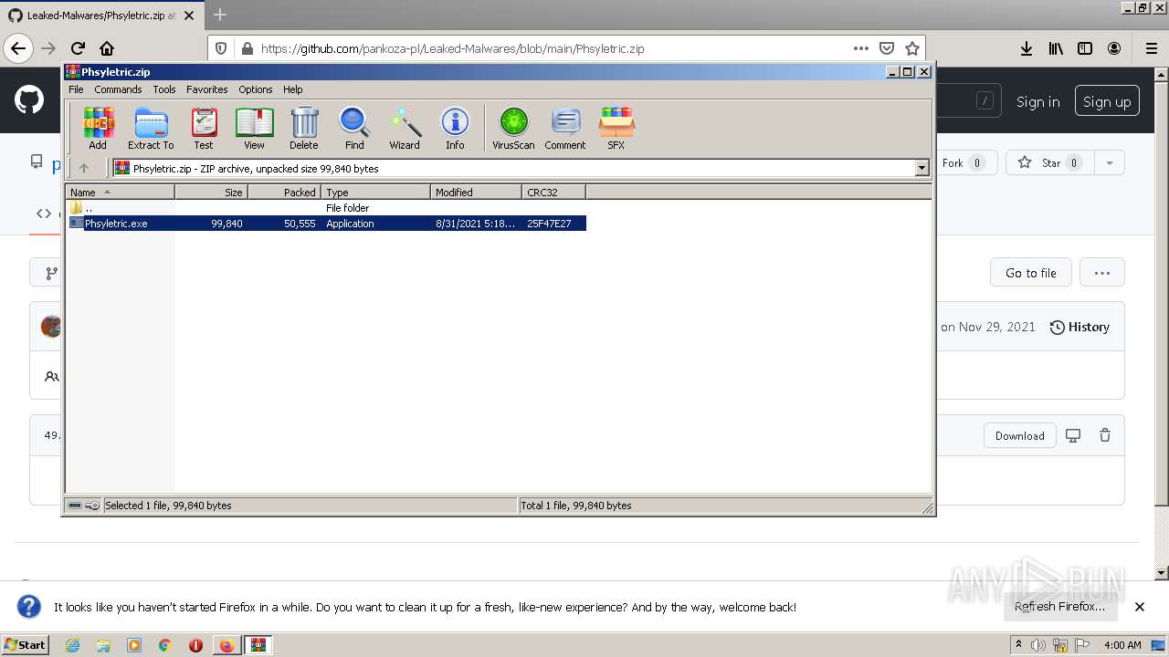
Task: Open the Commands menu
Action: [x=118, y=89]
